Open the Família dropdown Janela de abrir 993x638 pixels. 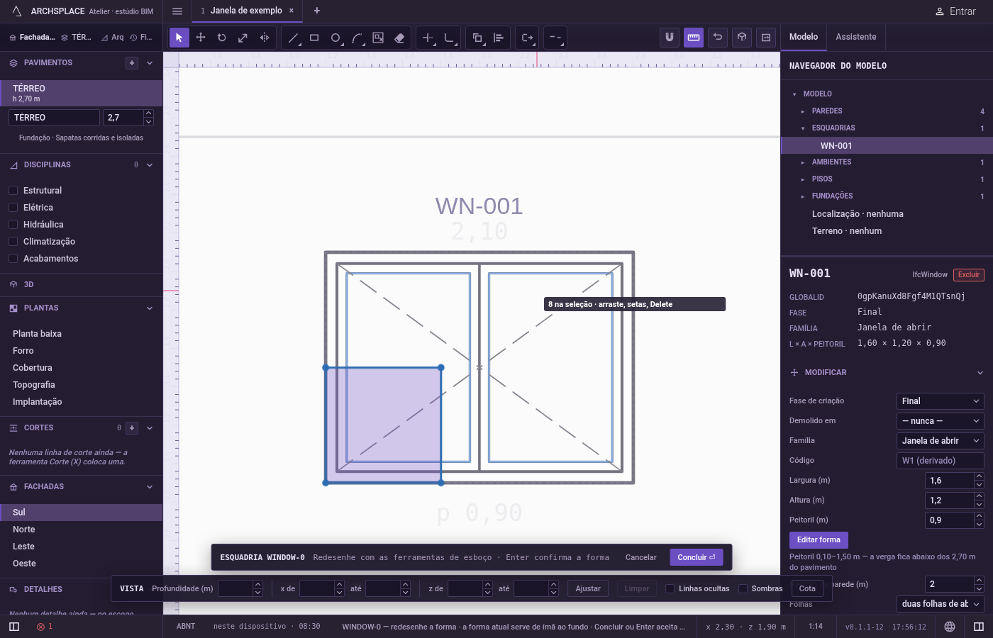[x=940, y=441]
